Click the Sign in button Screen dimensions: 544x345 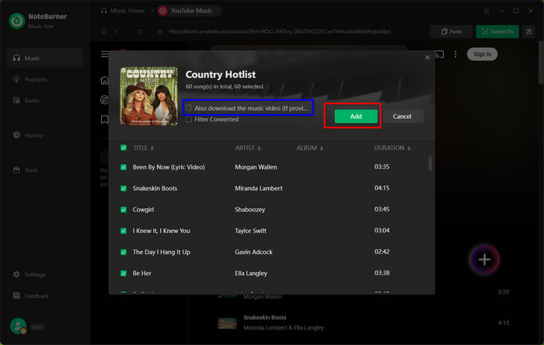tap(482, 54)
